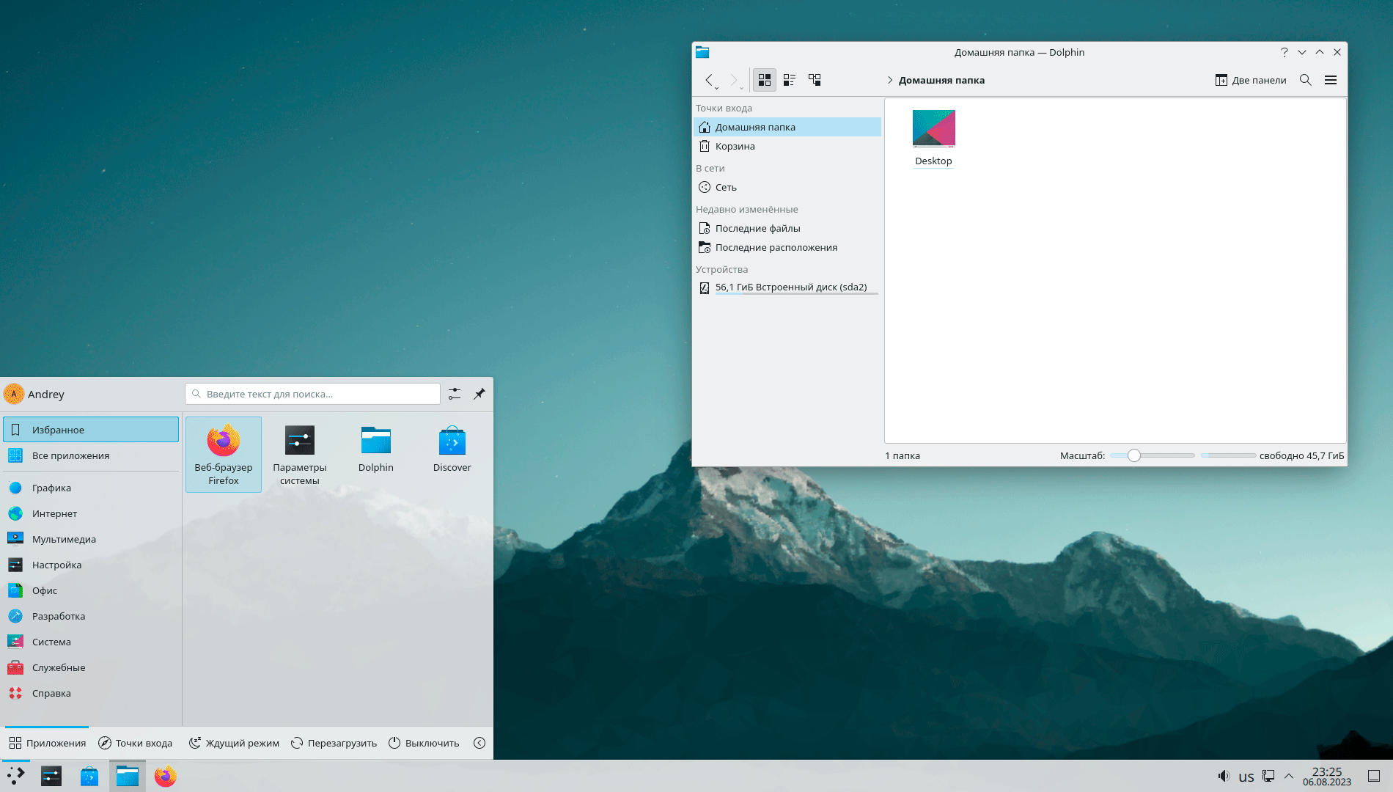This screenshot has height=792, width=1393.
Task: Click the Shut Down button
Action: point(424,743)
